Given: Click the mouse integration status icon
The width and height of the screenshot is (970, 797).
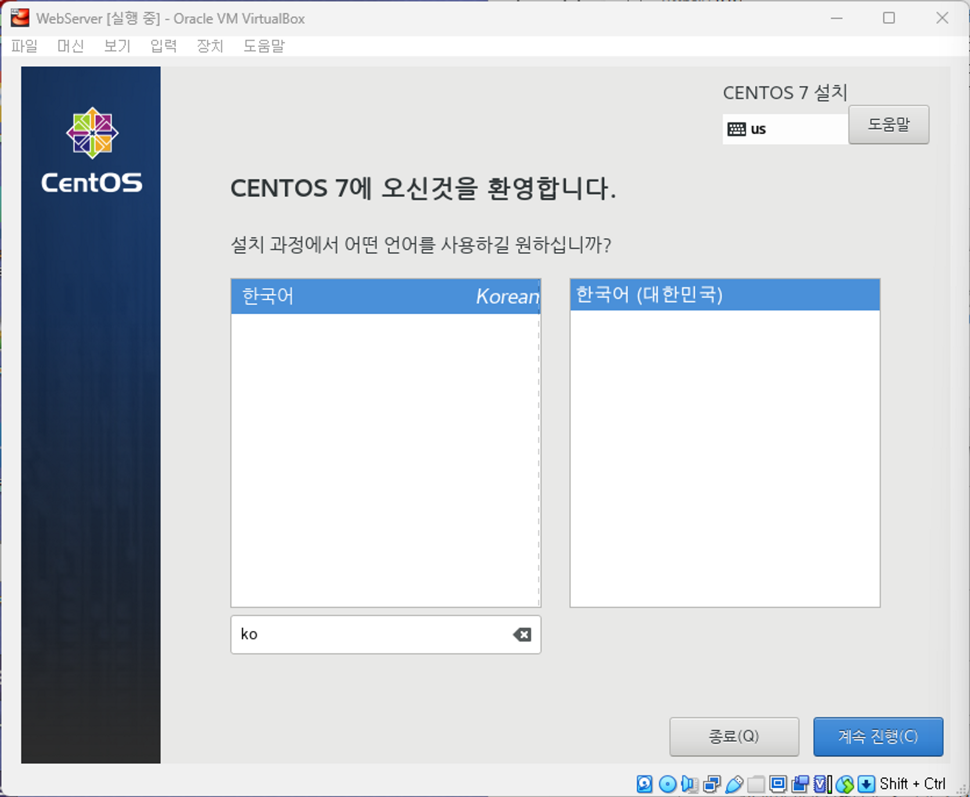Looking at the screenshot, I should 845,784.
